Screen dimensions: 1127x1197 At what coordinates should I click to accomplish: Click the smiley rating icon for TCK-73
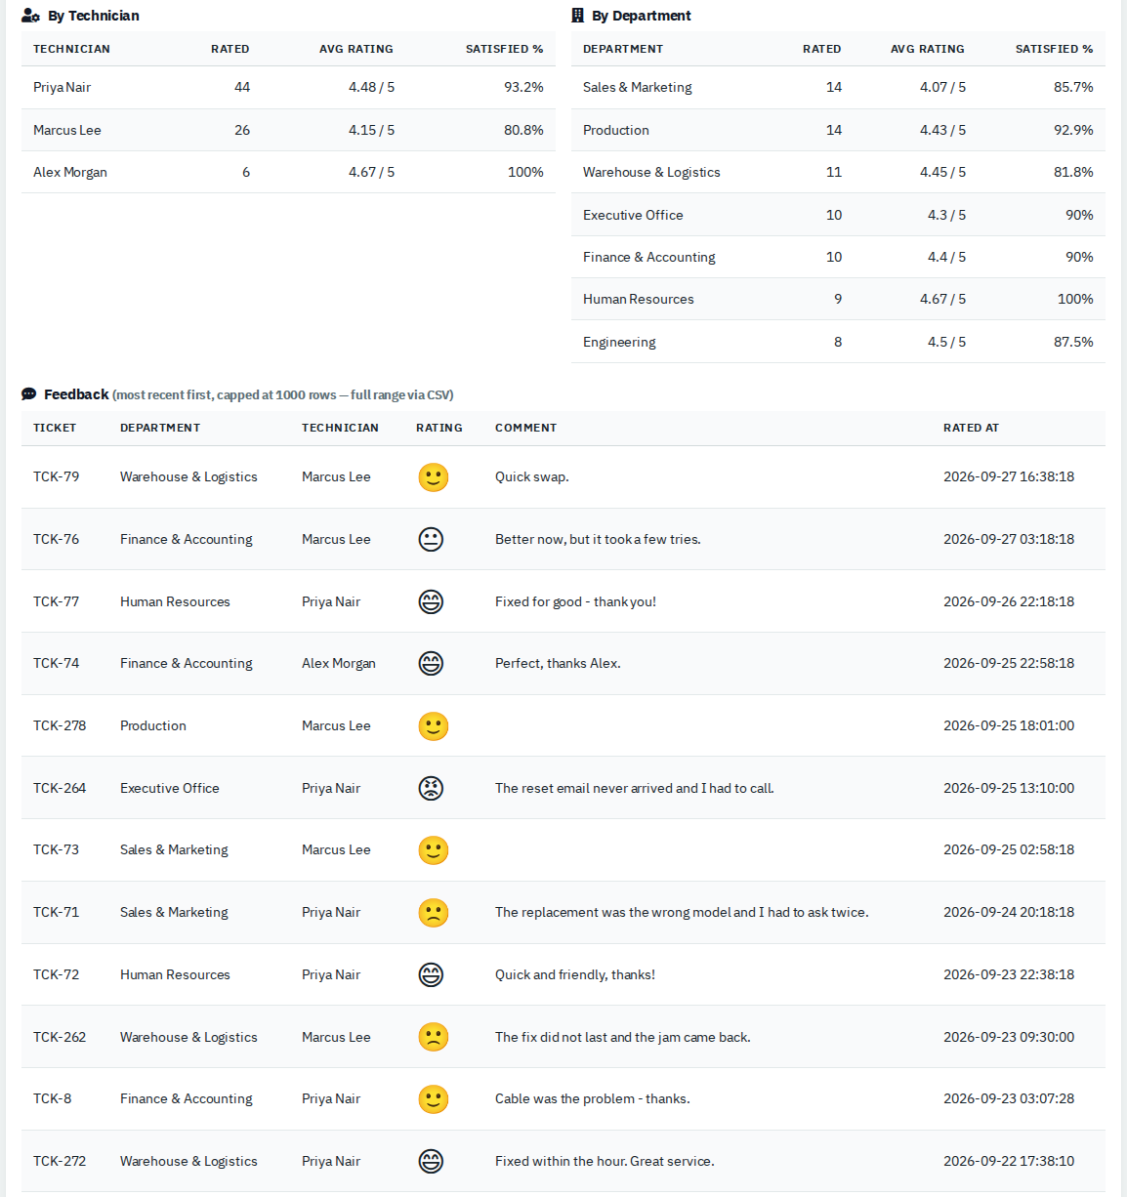[x=434, y=850]
